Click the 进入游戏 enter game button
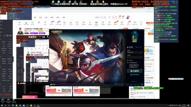191x107 pixels. (x=134, y=71)
